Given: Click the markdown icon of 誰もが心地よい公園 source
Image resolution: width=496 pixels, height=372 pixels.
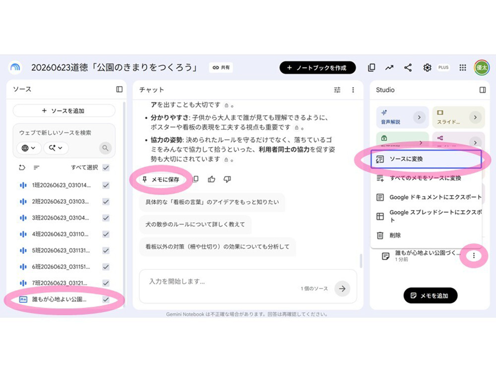Looking at the screenshot, I should [23, 299].
